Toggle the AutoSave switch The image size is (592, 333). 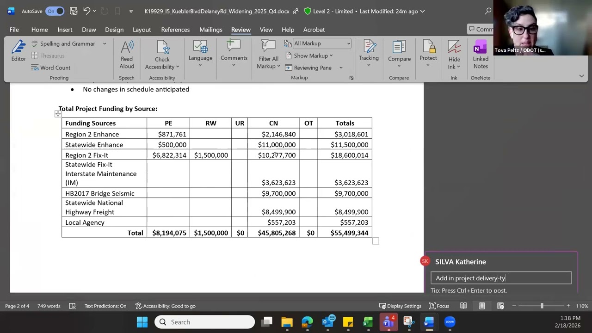tap(55, 11)
